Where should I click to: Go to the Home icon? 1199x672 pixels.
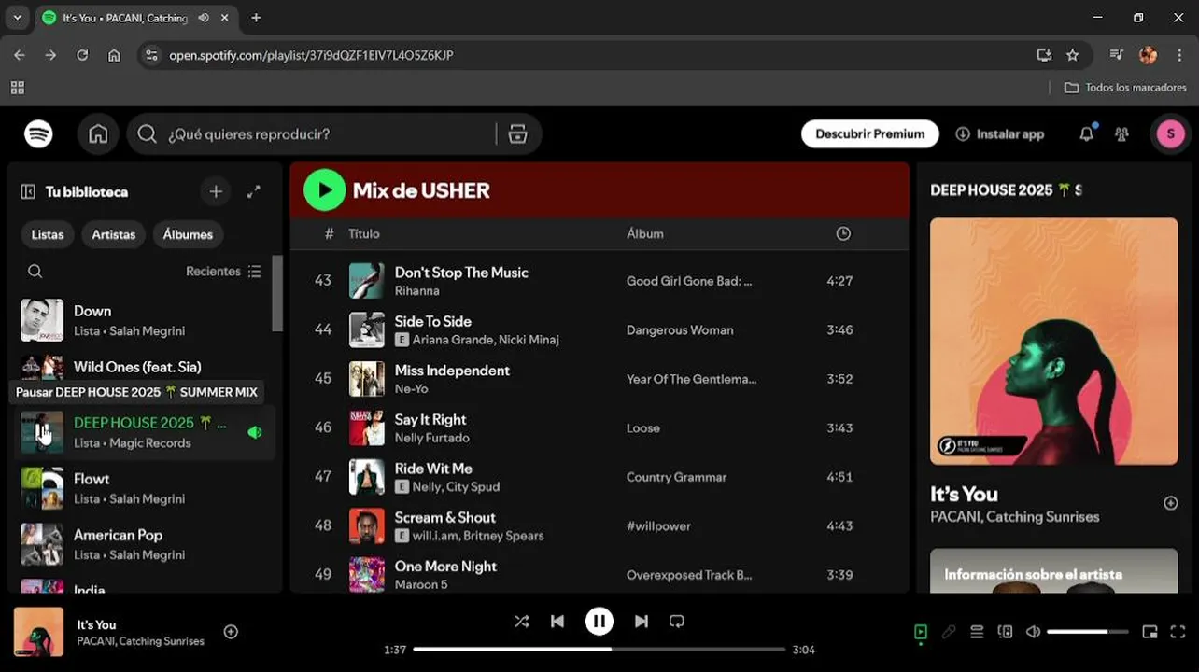point(98,134)
